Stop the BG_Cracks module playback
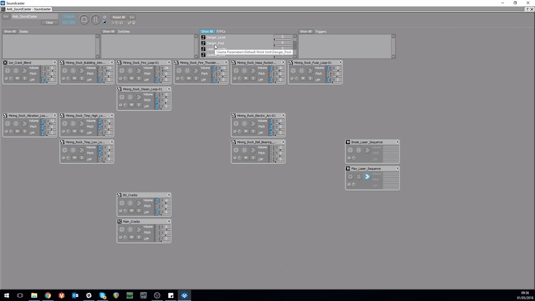This screenshot has height=301, width=535. click(x=122, y=203)
